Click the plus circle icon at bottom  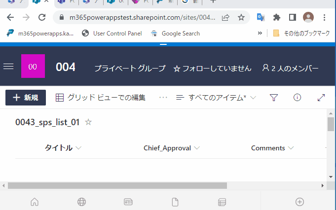click(x=299, y=202)
